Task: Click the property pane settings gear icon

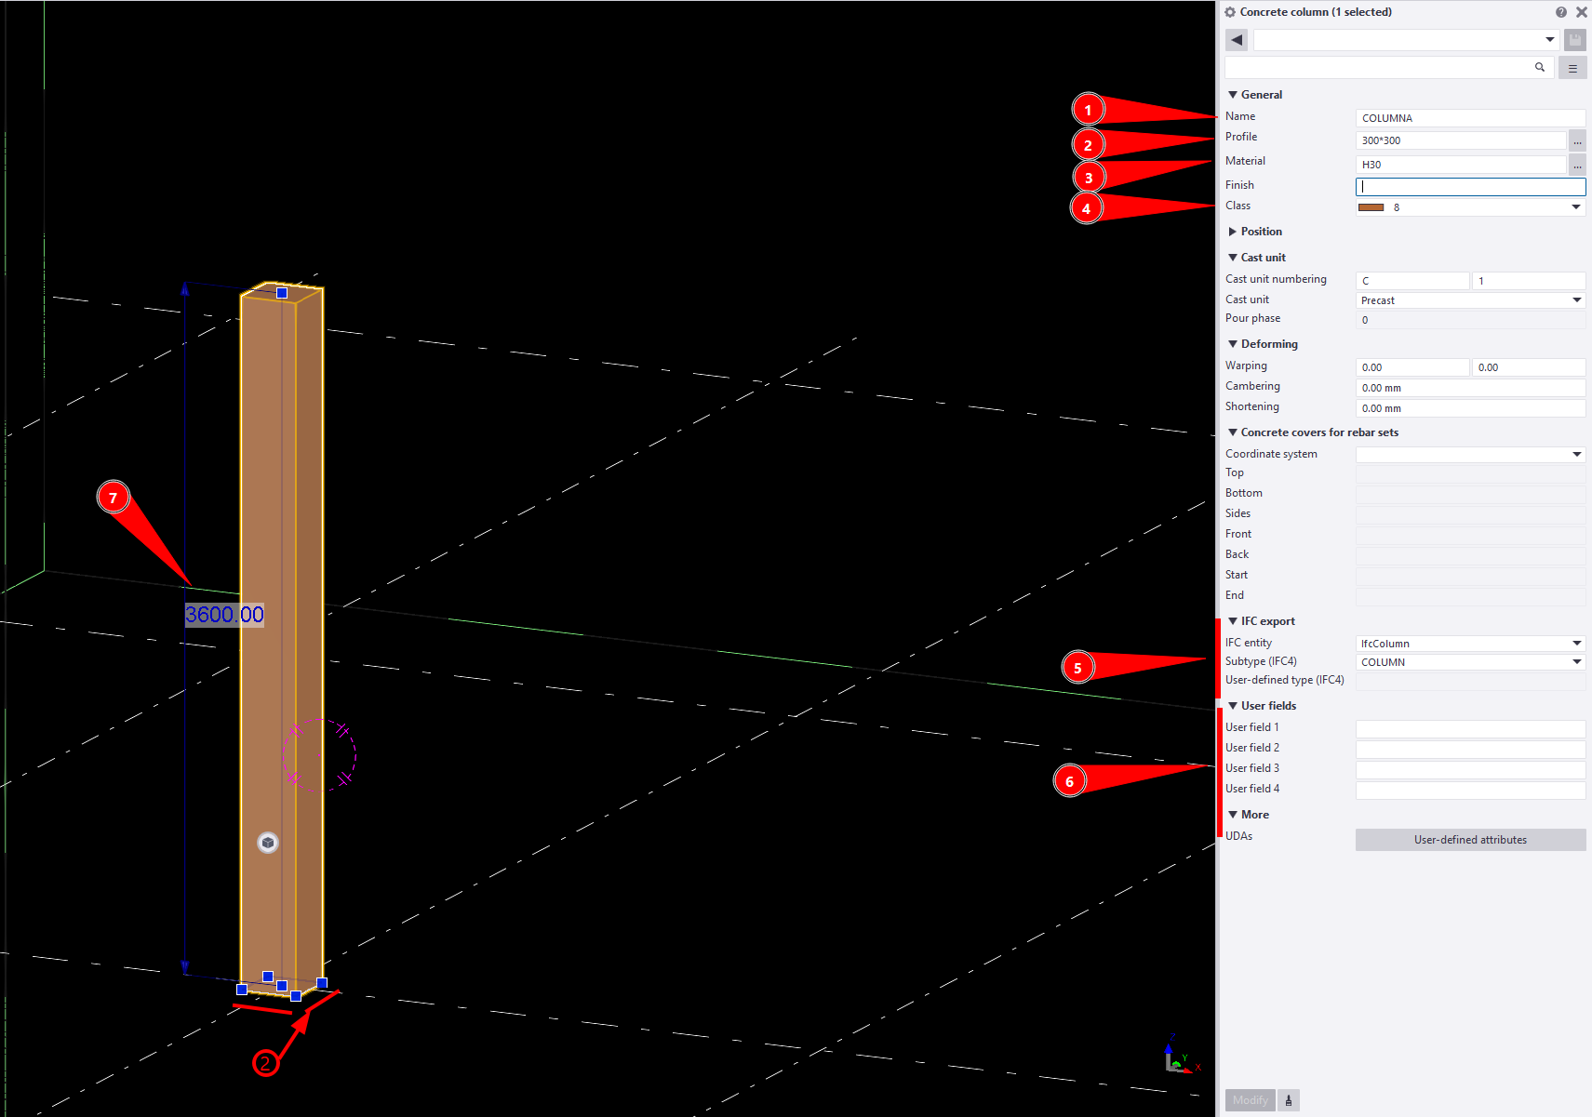Action: [x=1230, y=12]
